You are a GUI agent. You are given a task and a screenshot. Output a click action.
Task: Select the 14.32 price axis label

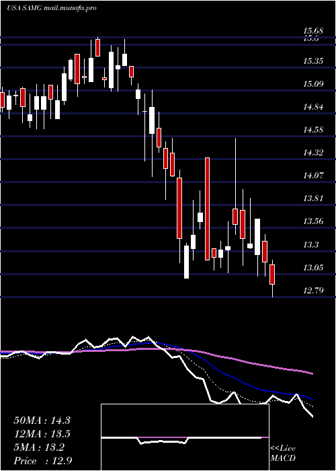[313, 153]
